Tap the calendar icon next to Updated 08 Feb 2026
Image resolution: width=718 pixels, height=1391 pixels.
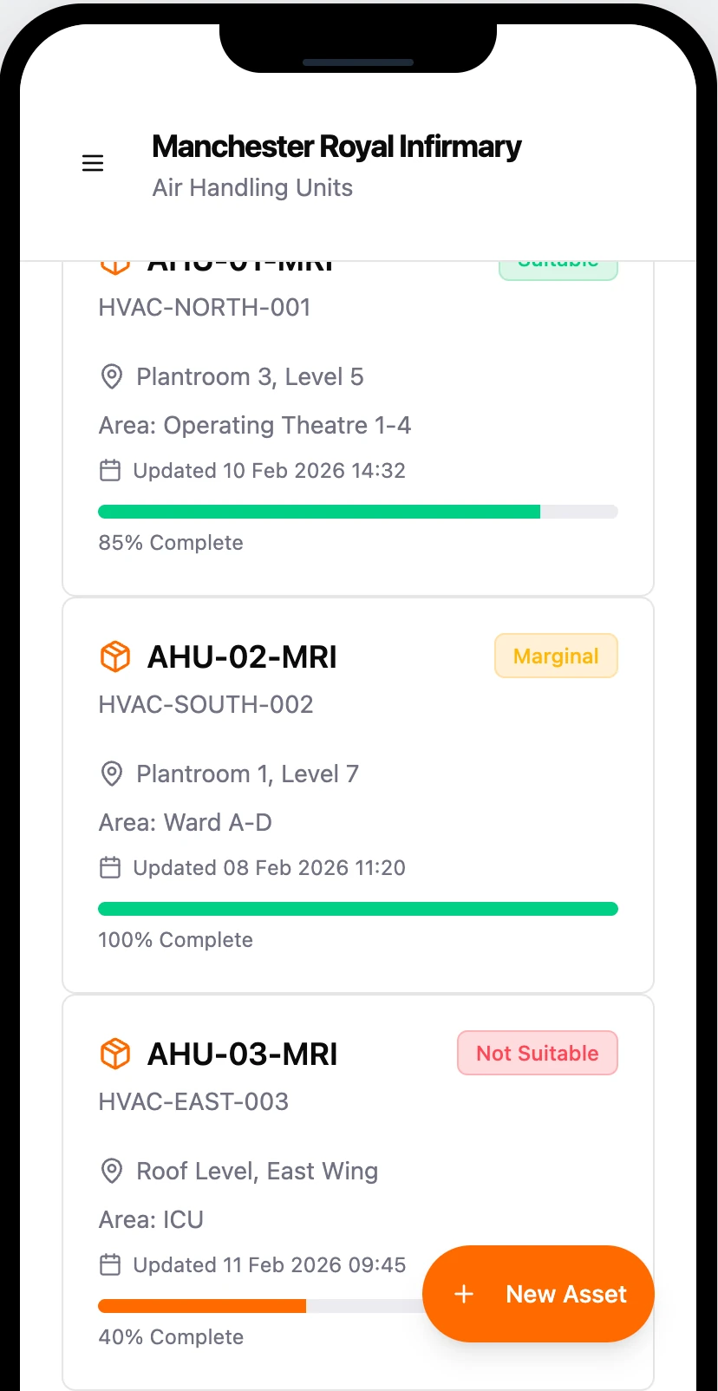point(110,867)
